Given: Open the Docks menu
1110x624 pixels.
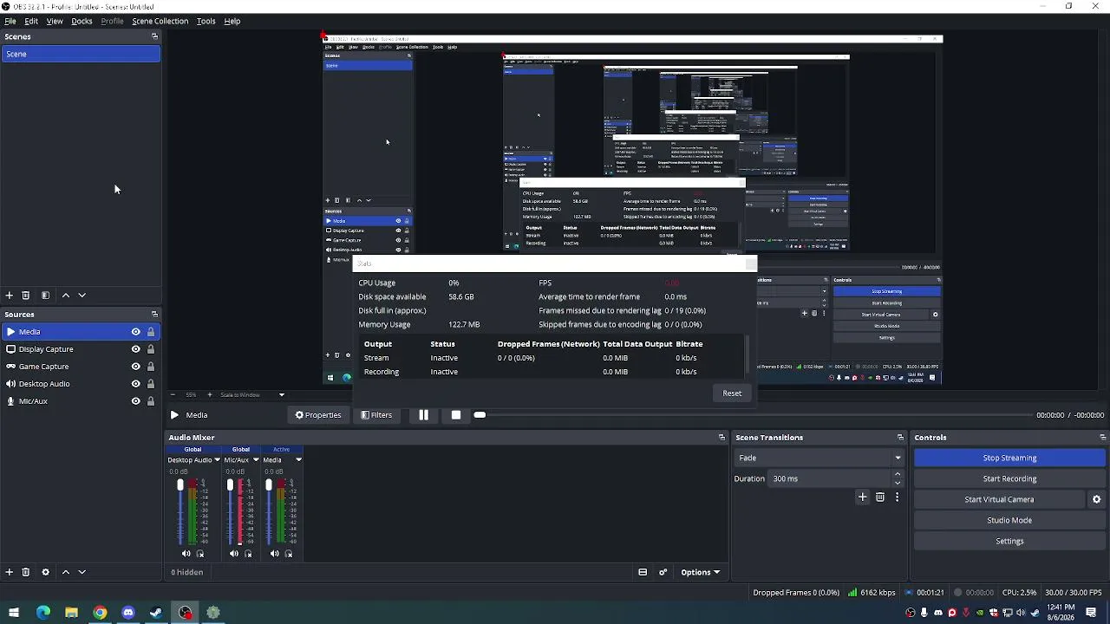Looking at the screenshot, I should click(82, 21).
